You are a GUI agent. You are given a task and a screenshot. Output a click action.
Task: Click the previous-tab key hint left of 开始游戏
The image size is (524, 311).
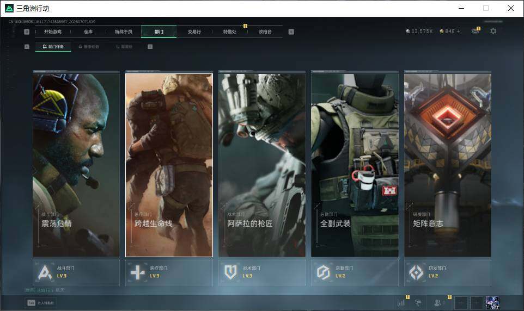(x=27, y=32)
